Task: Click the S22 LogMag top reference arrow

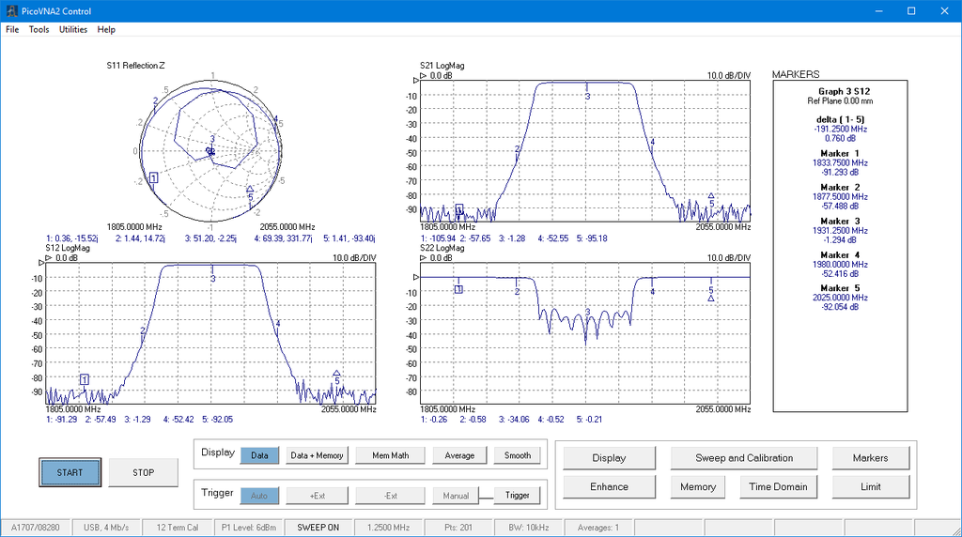Action: click(423, 258)
